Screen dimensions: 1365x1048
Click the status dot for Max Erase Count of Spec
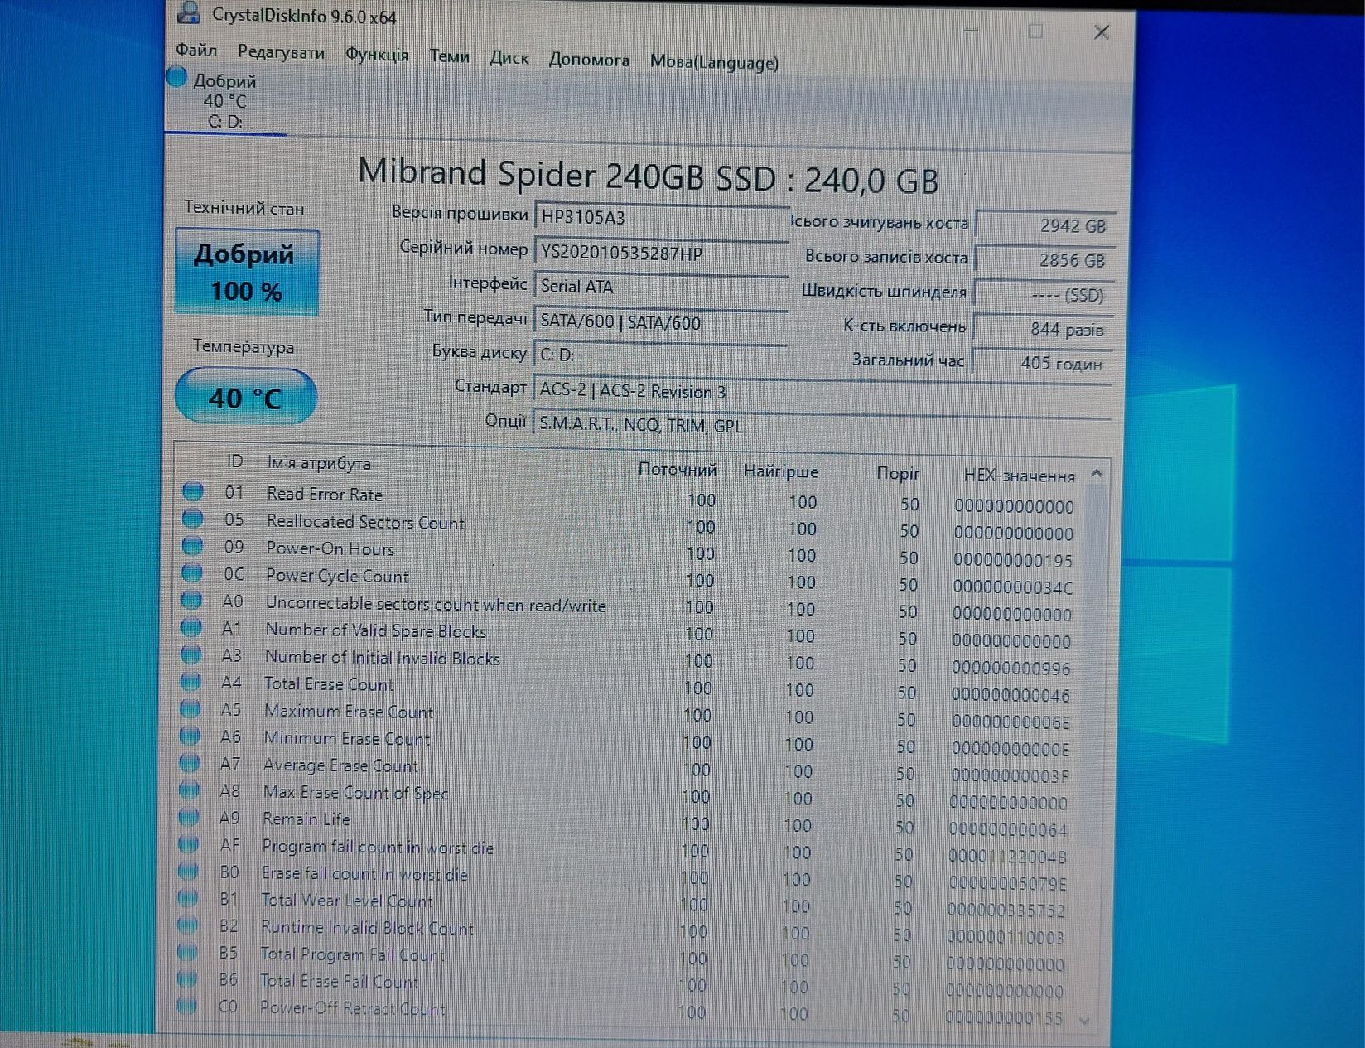189,790
